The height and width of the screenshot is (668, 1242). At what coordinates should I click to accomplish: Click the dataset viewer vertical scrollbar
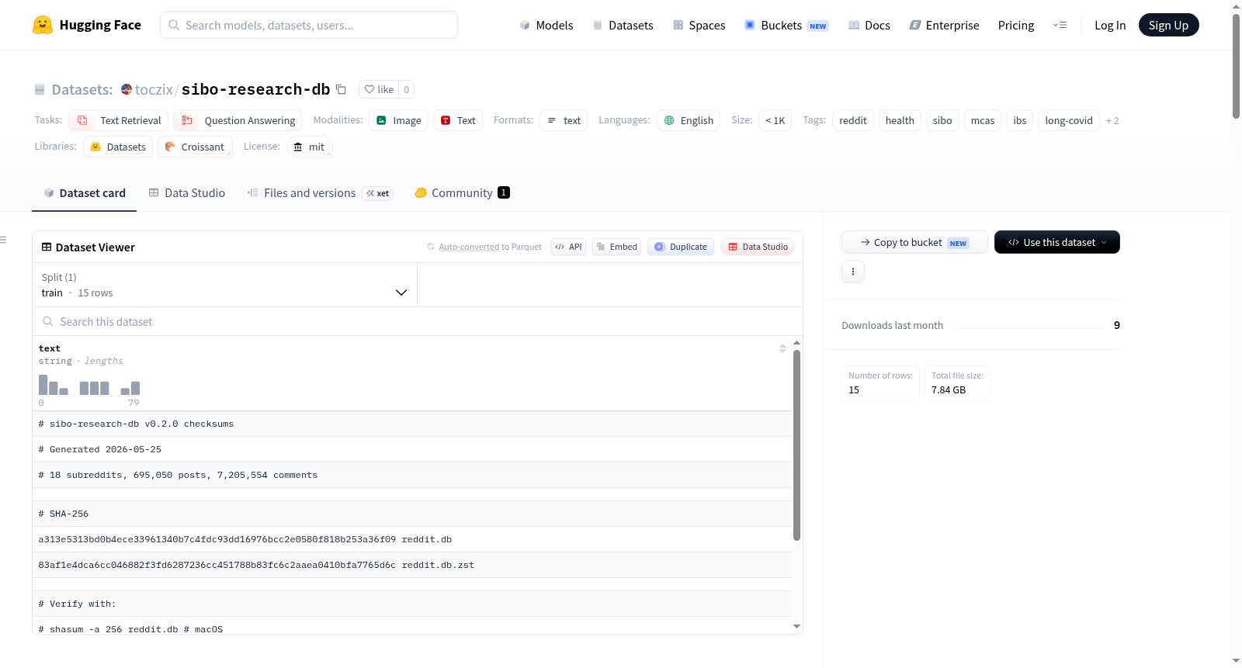click(x=796, y=445)
